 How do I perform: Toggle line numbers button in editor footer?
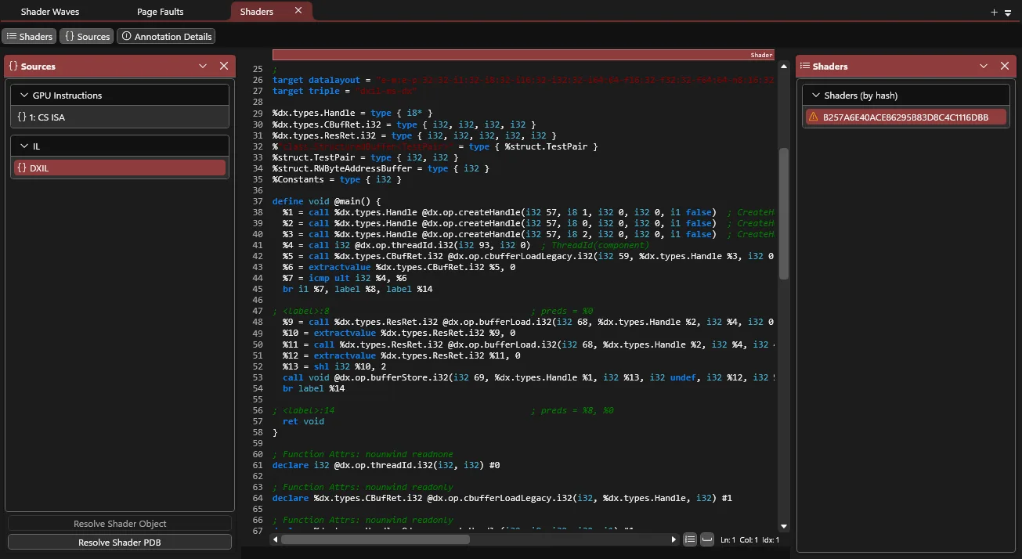(x=690, y=539)
